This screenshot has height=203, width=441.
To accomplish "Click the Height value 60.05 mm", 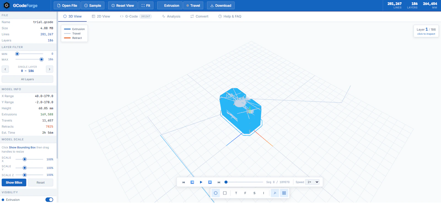I will click(x=46, y=108).
